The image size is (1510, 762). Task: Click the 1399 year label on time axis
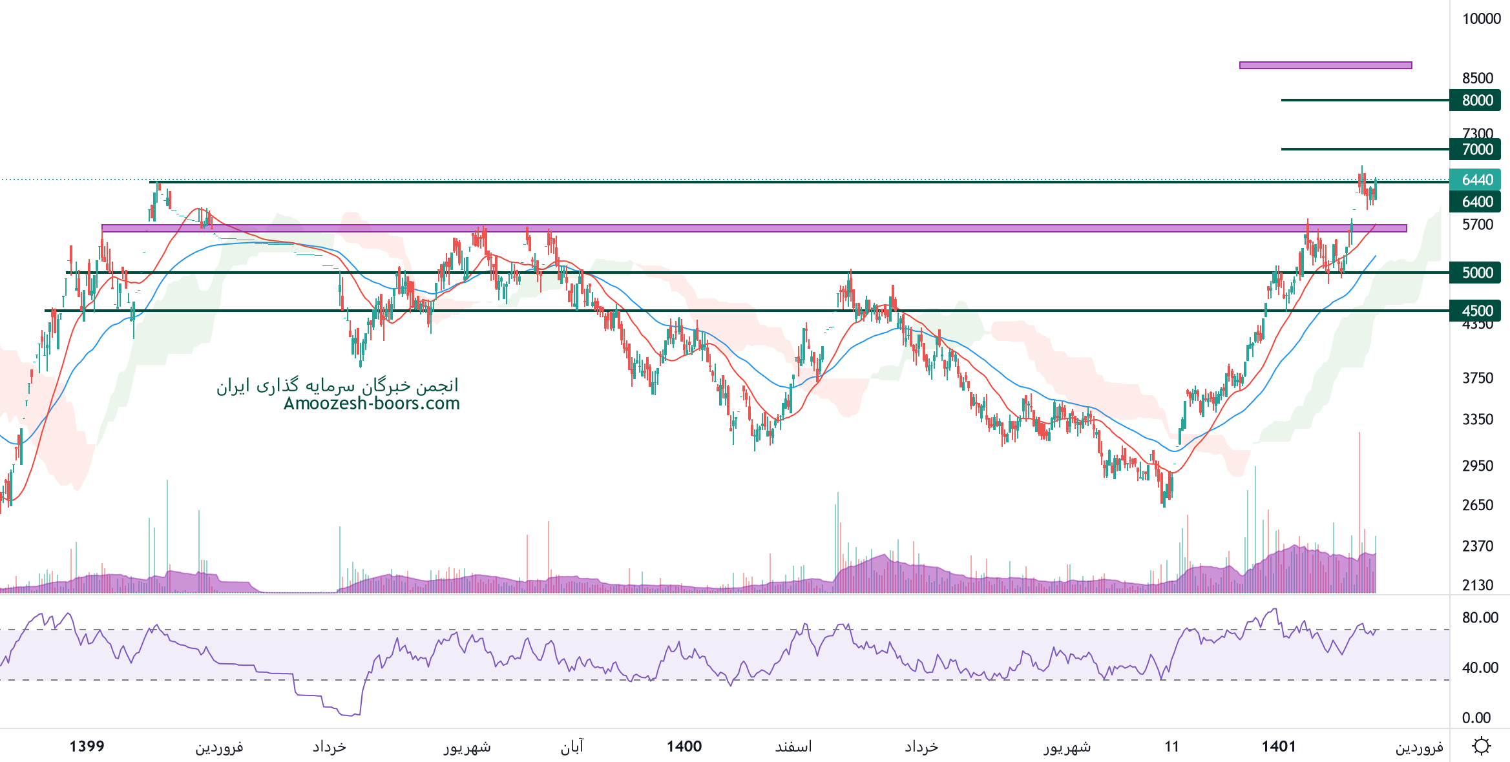(87, 747)
